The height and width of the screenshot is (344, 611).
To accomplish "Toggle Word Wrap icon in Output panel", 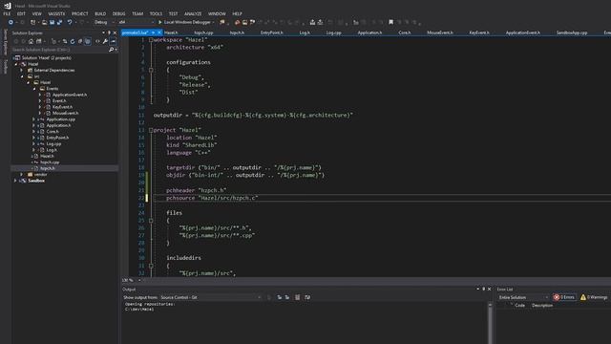I will [x=307, y=297].
